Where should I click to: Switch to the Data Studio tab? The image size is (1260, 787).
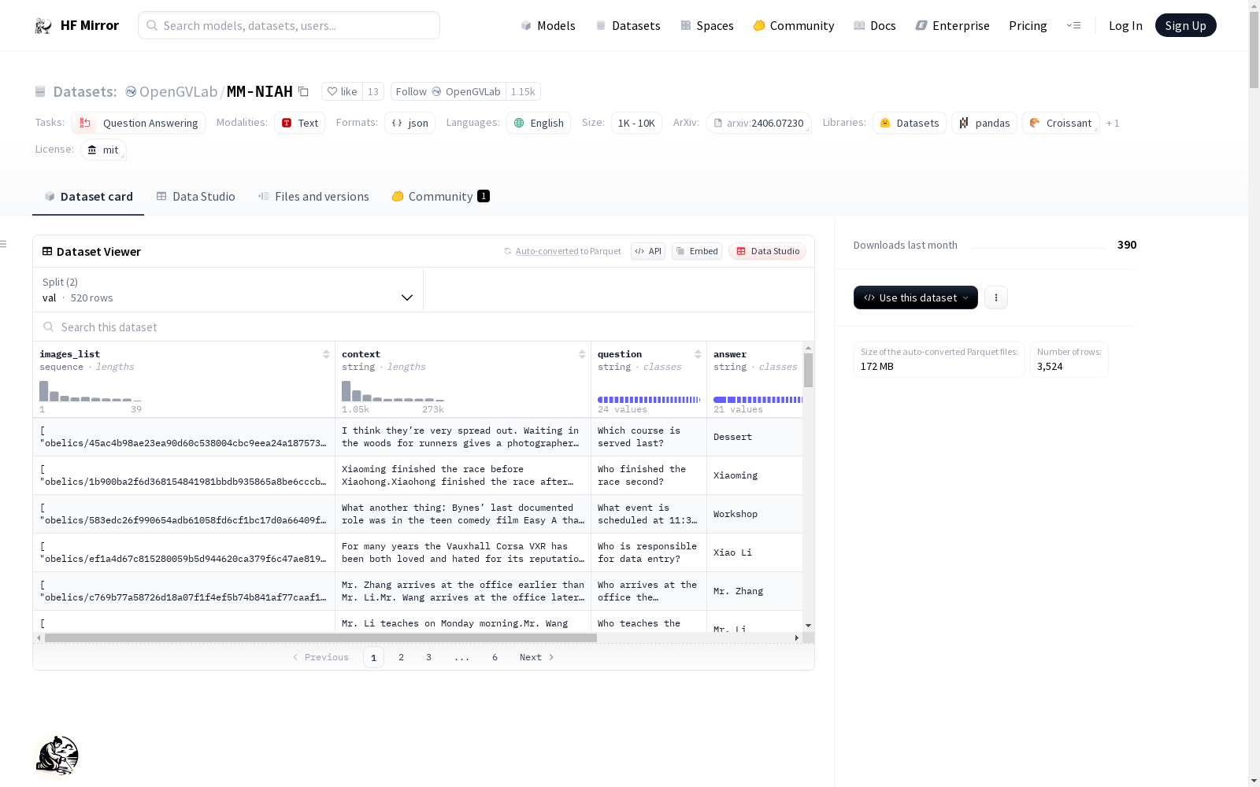tap(196, 197)
